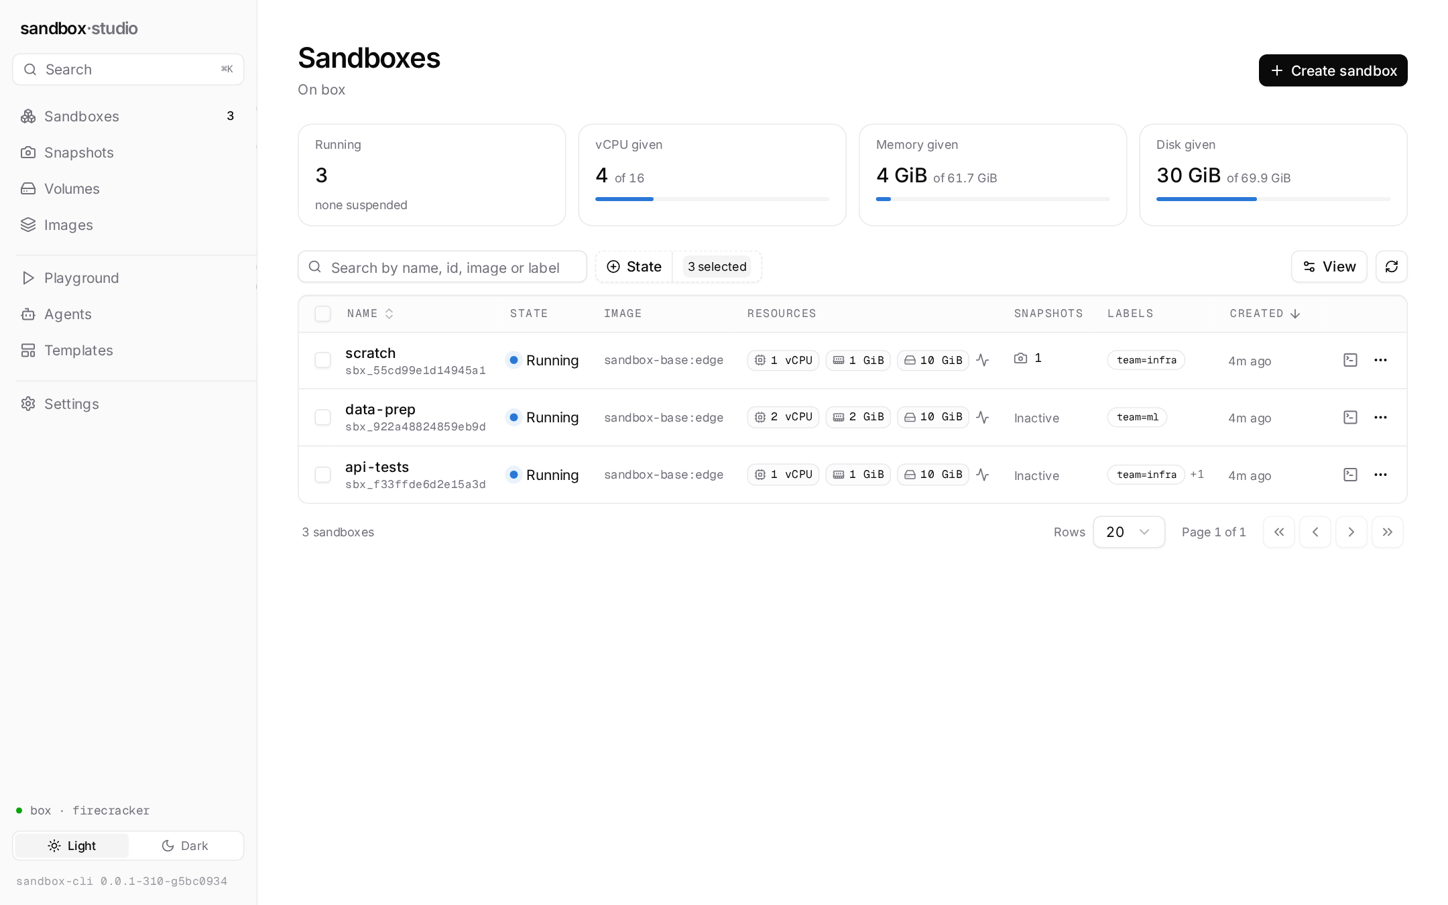Sort by the NAME column header

(x=370, y=314)
